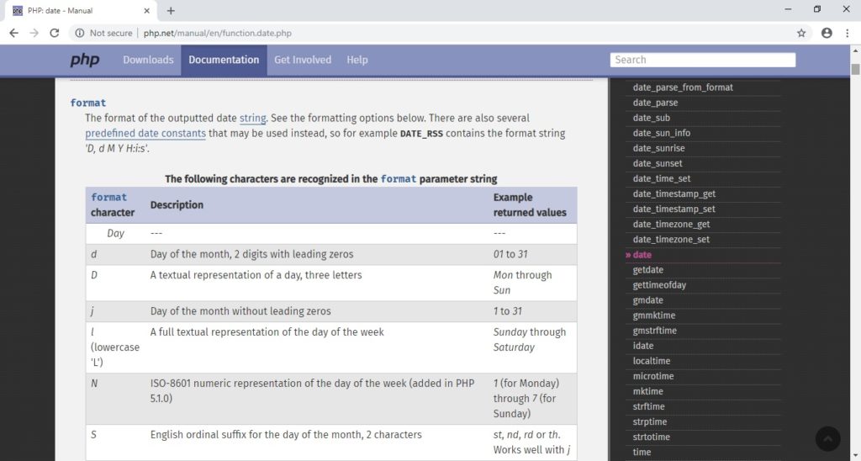Screen dimensions: 861x461
Task: Close the PHP: date - Manual tab
Action: pyautogui.click(x=146, y=11)
